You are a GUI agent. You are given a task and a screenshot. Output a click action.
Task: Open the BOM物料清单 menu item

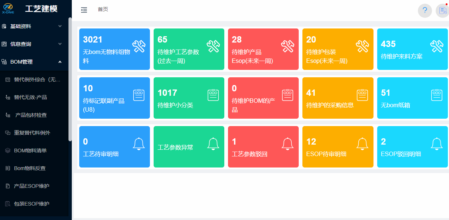point(30,150)
